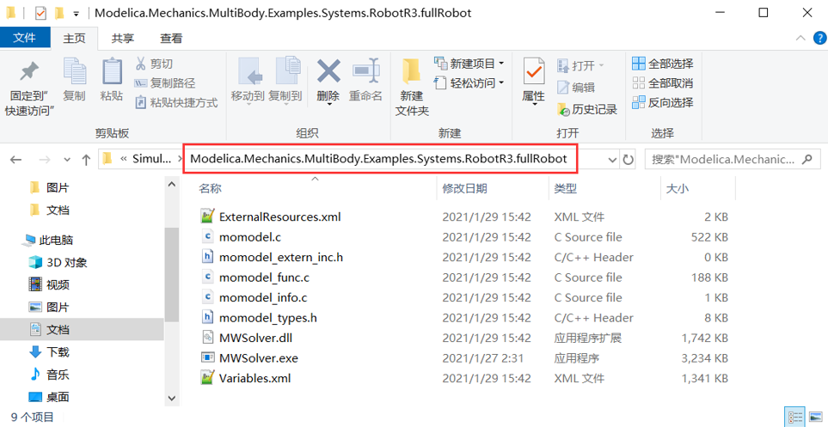Expand the address bar history dropdown

pyautogui.click(x=612, y=160)
